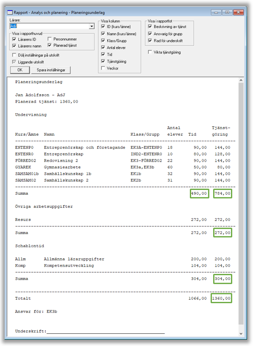
Task: Click the Redovisning 2 course name
Action: 61,161
